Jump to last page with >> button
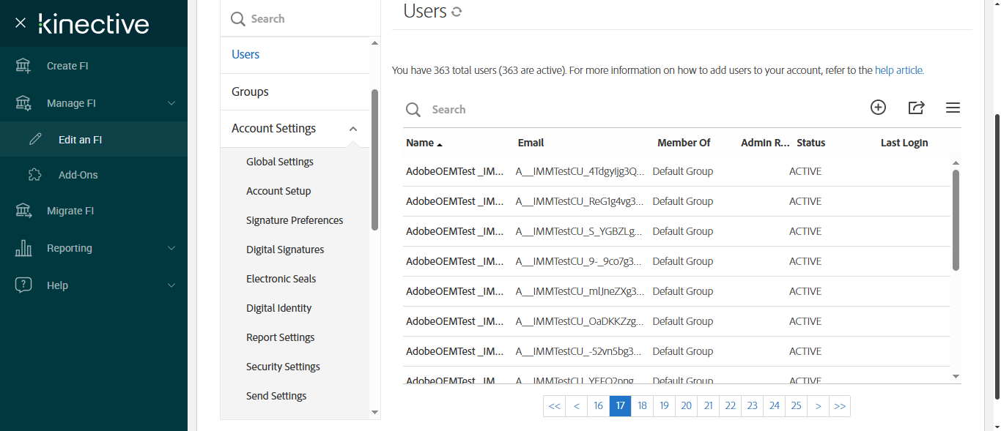Image resolution: width=1001 pixels, height=431 pixels. (840, 406)
